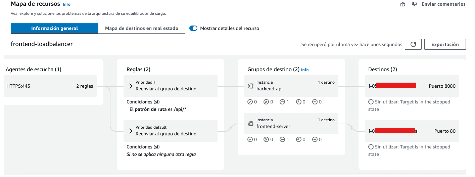Viewport: 475px width, 177px height.
Task: Click the thumbs down feedback icon
Action: [414, 4]
